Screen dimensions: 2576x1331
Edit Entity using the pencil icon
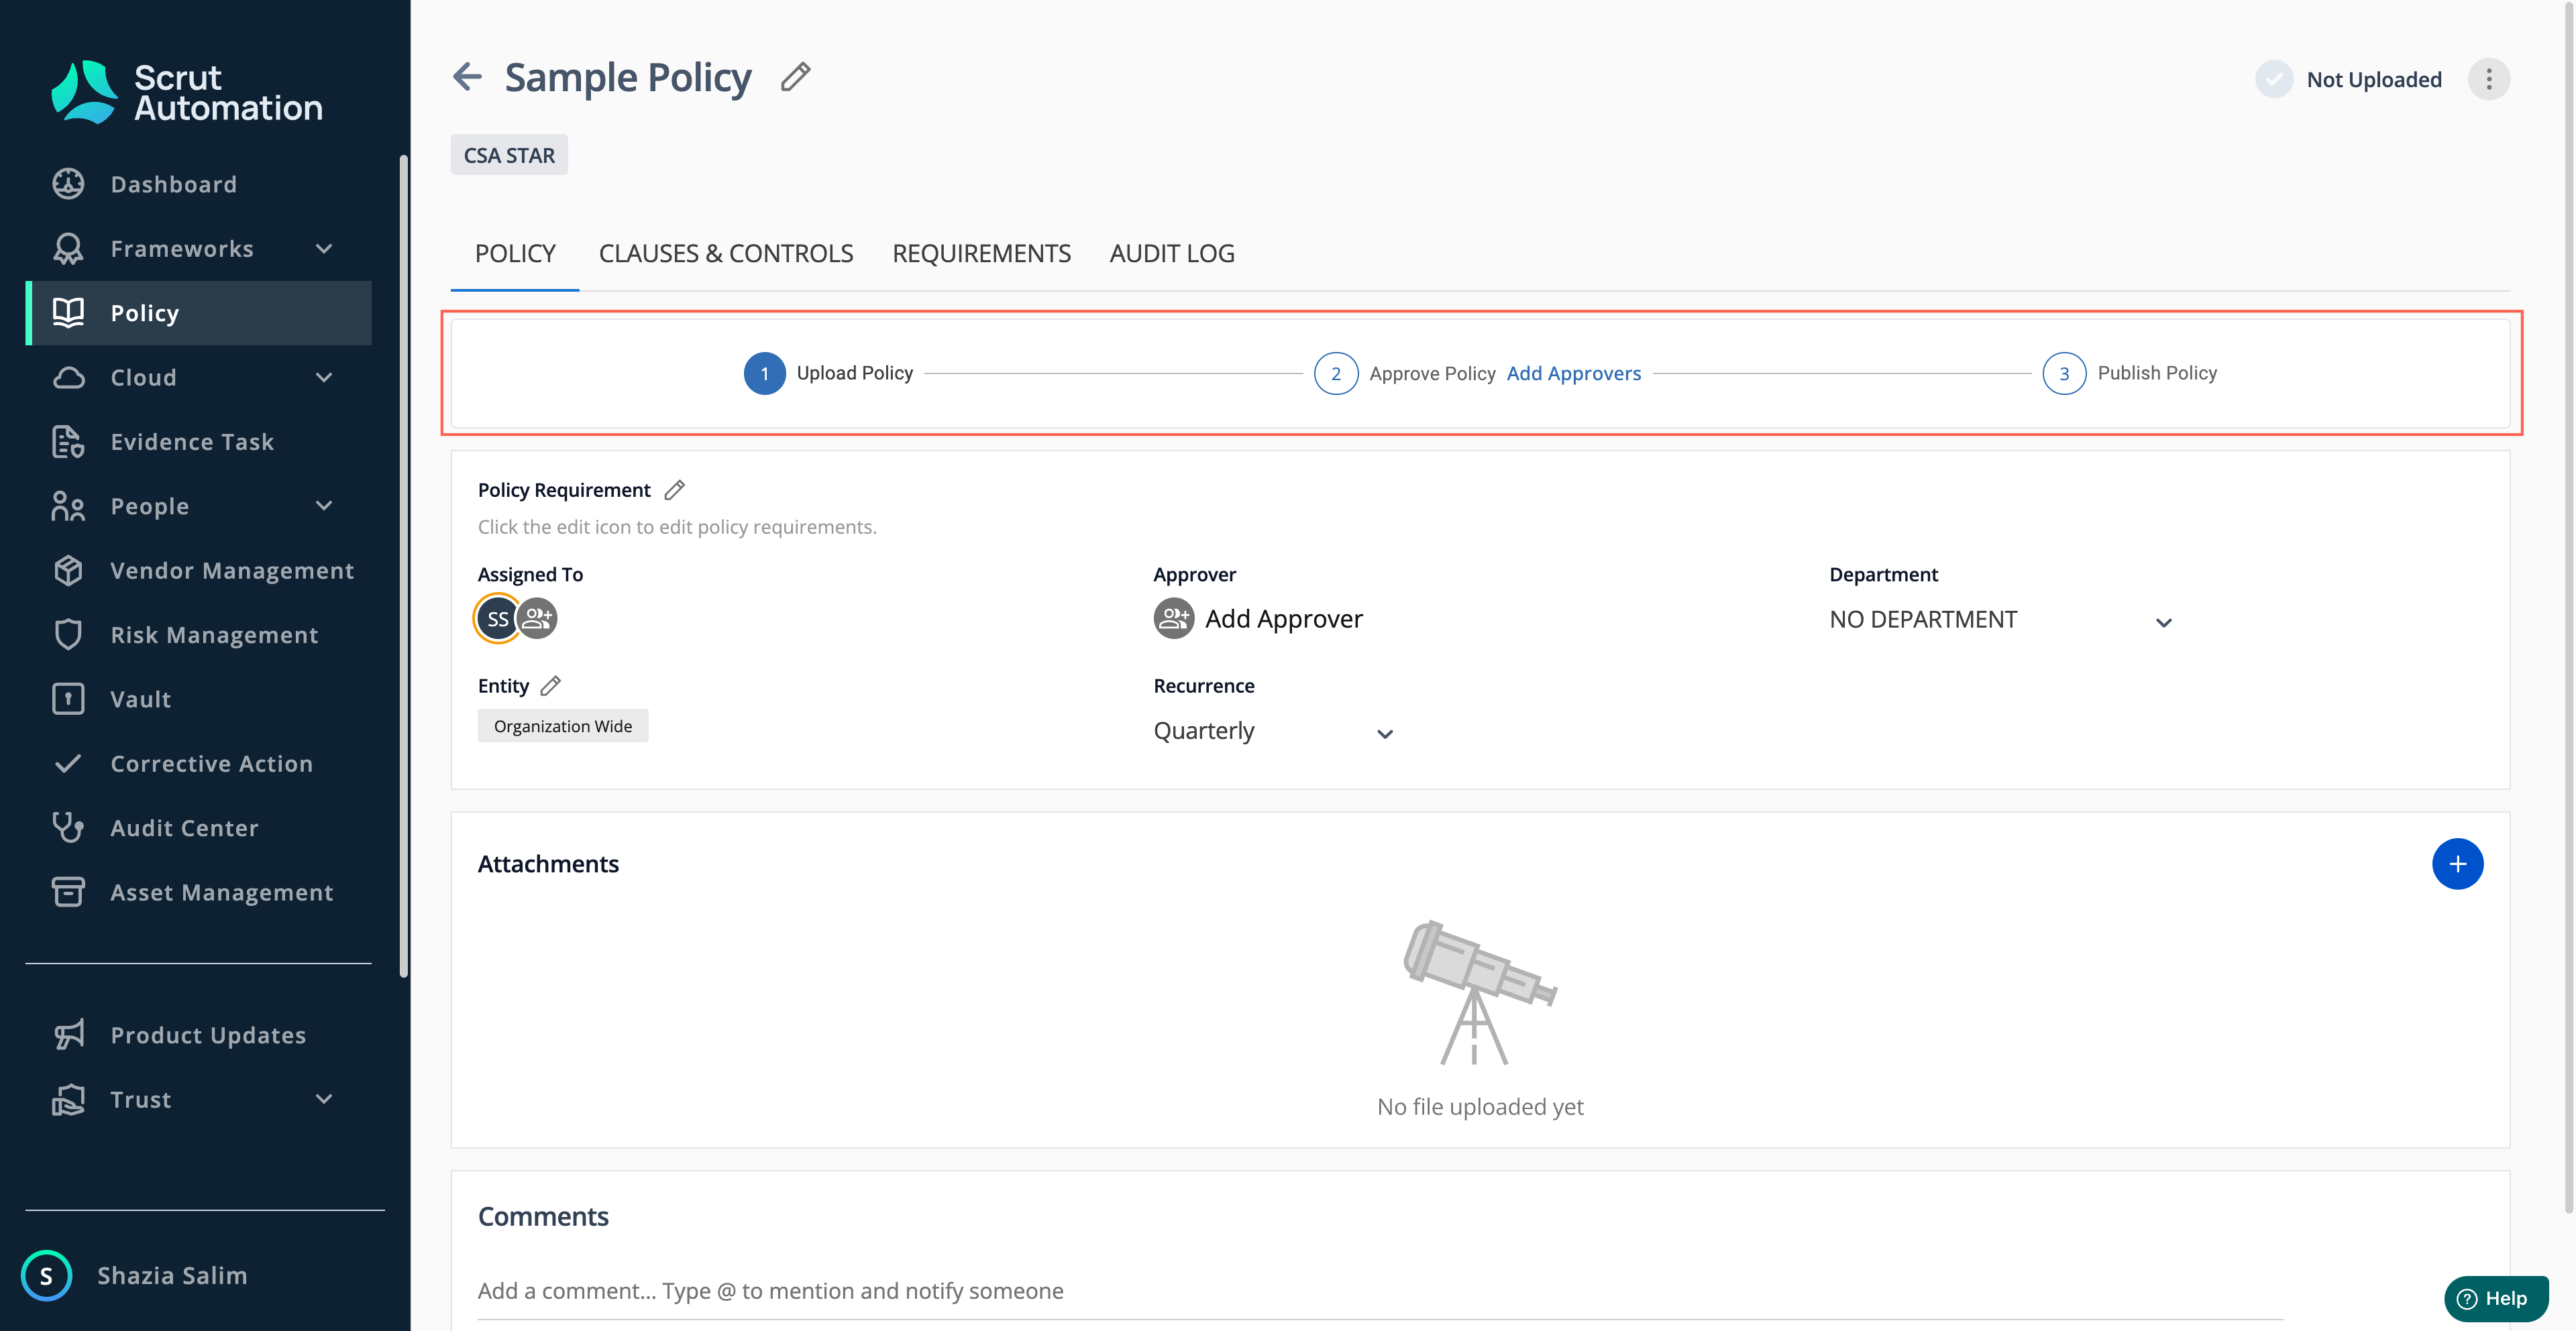(551, 685)
